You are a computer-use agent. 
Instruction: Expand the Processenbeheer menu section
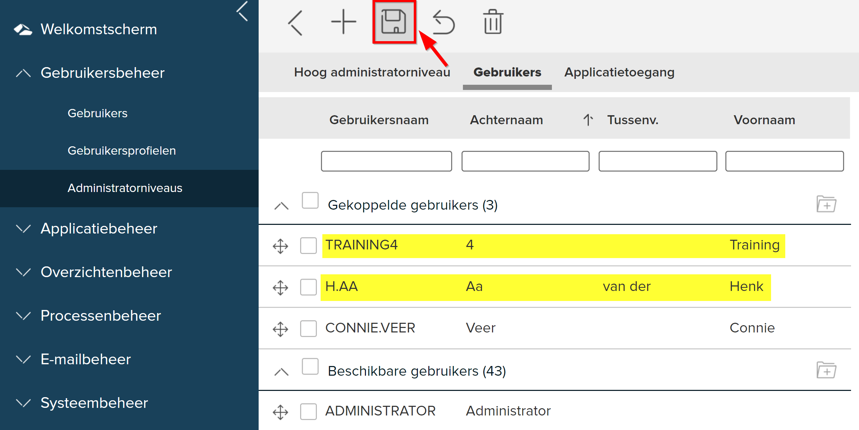(24, 316)
